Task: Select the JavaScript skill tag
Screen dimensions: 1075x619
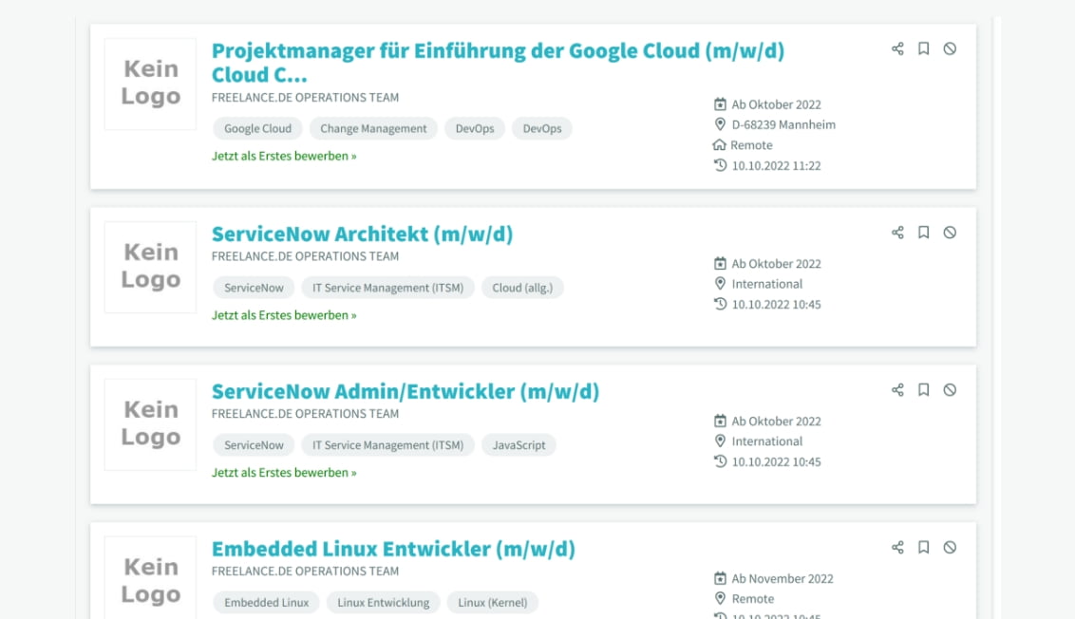Action: (519, 445)
